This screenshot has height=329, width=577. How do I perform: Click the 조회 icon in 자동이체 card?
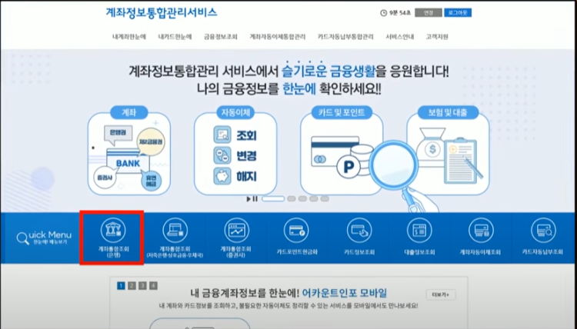222,135
